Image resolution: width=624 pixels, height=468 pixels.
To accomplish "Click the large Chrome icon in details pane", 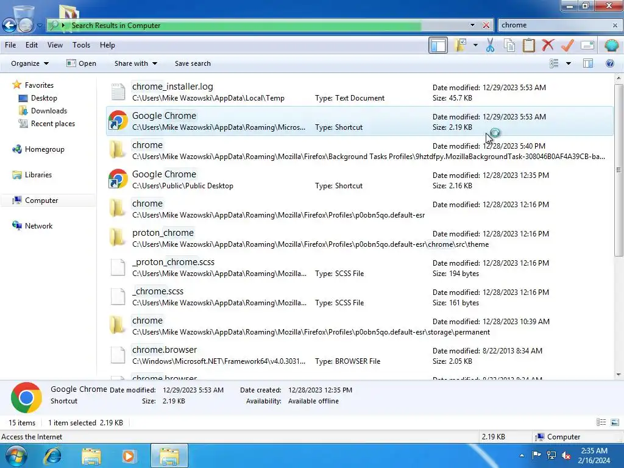I will tap(26, 397).
